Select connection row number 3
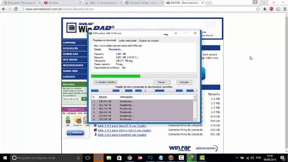Screen dimensions: 288x162 click(142, 108)
